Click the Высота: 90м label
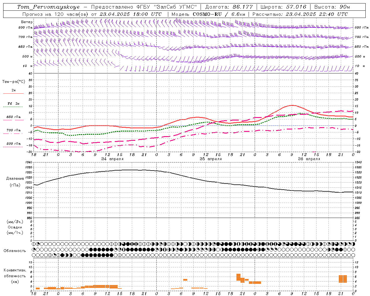Viewport: 370px width, 296px height. (332, 7)
